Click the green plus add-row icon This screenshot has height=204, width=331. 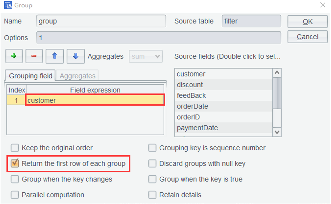[14, 56]
